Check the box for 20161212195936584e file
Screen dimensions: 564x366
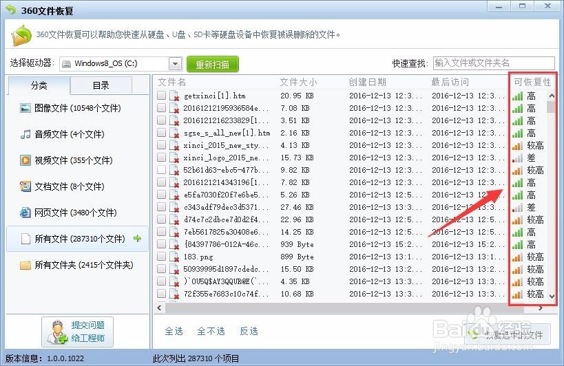click(x=162, y=108)
